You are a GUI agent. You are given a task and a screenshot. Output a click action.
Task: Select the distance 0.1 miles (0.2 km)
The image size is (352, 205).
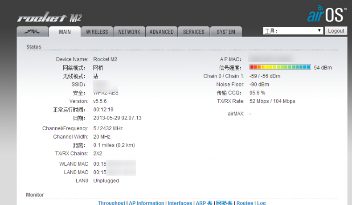click(114, 145)
